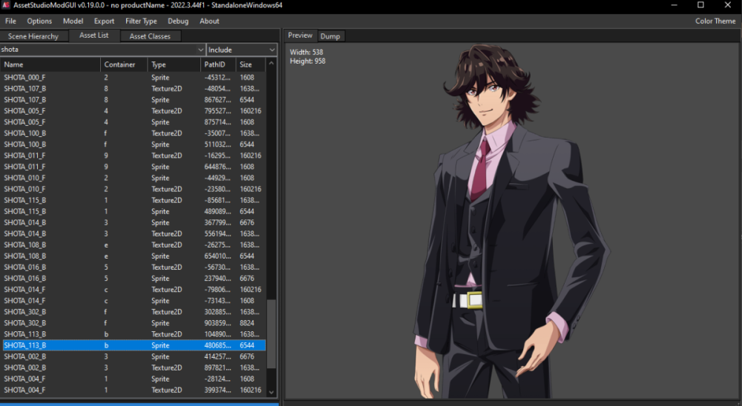Select the SHOTA_100_B Sprite row
Viewport: 742px width, 406px height.
tap(134, 144)
